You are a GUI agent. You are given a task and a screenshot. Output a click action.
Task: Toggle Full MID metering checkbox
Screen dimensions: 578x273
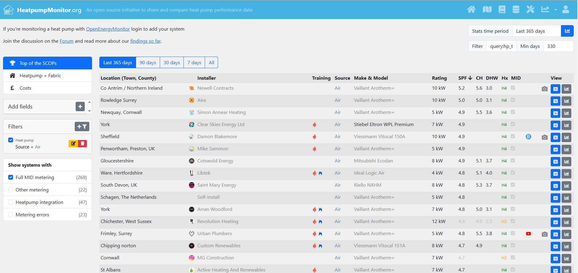click(11, 177)
